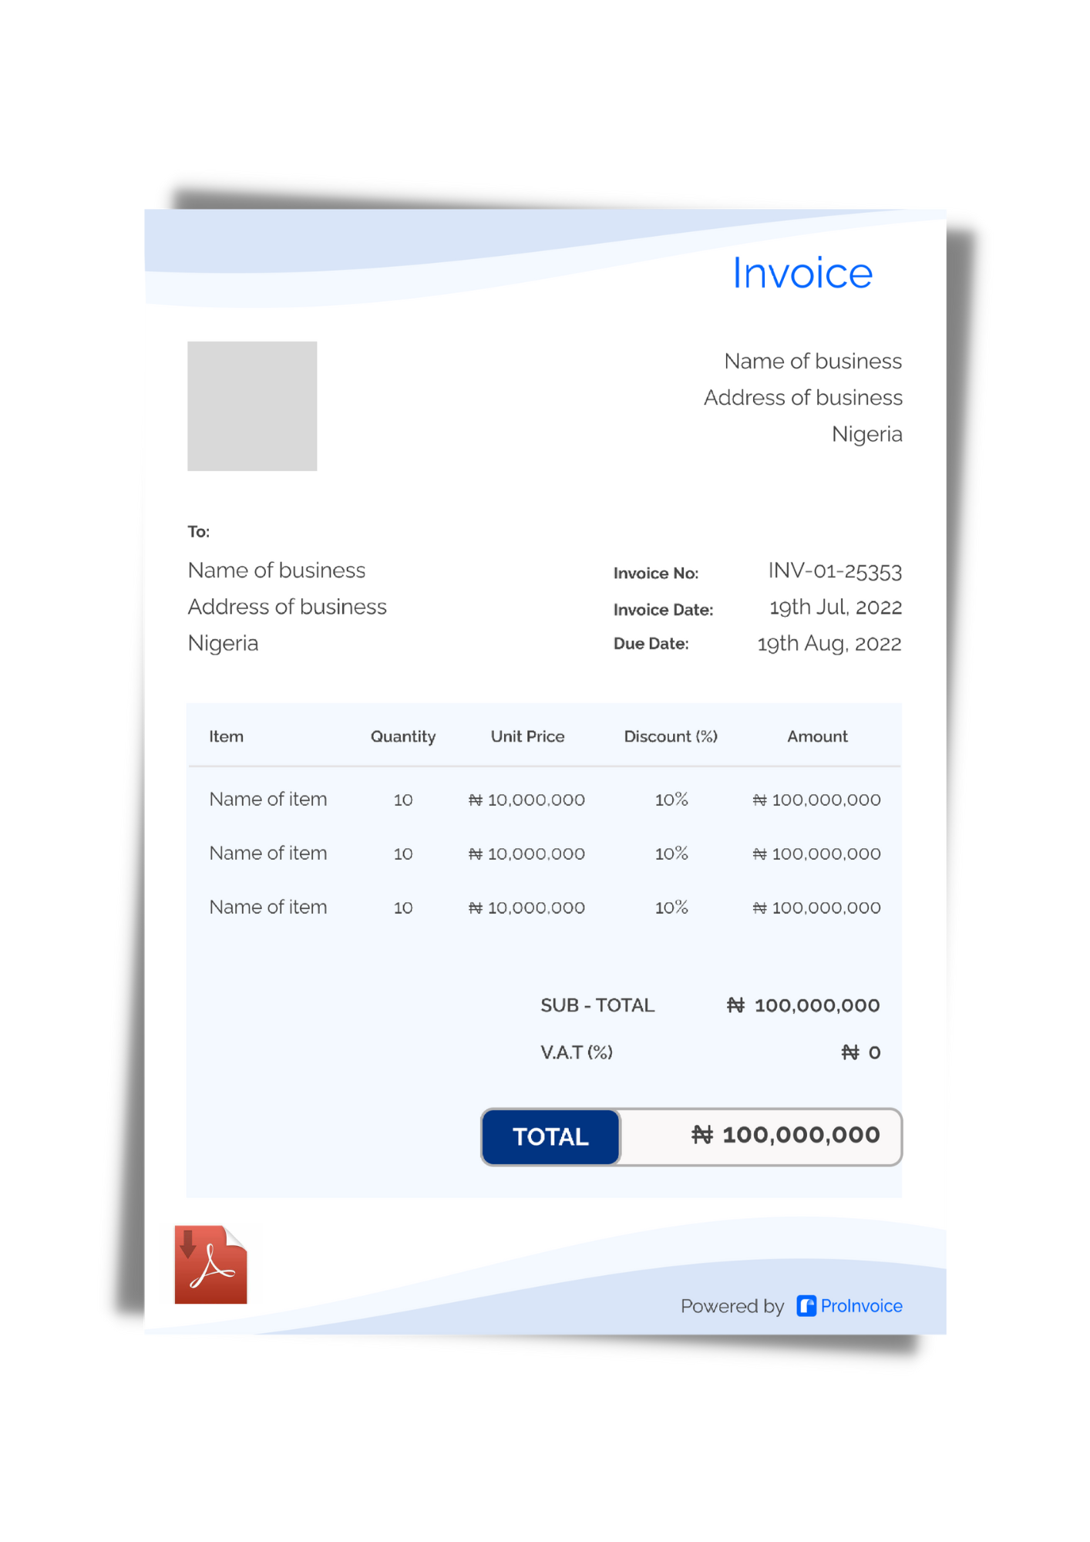Click the SUB - TOTAL label
The image size is (1090, 1542).
(597, 1005)
